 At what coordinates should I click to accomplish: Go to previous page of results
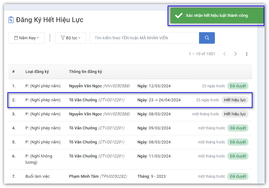point(225,54)
